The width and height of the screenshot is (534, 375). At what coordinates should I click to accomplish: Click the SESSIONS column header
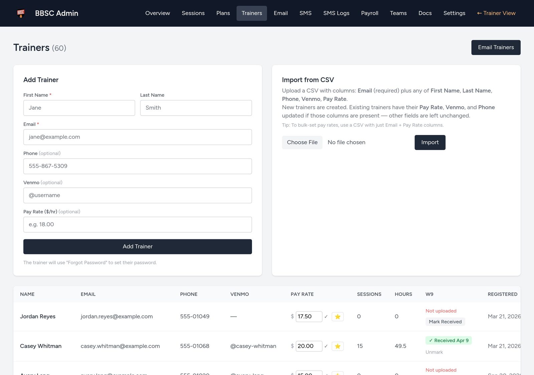(x=369, y=294)
